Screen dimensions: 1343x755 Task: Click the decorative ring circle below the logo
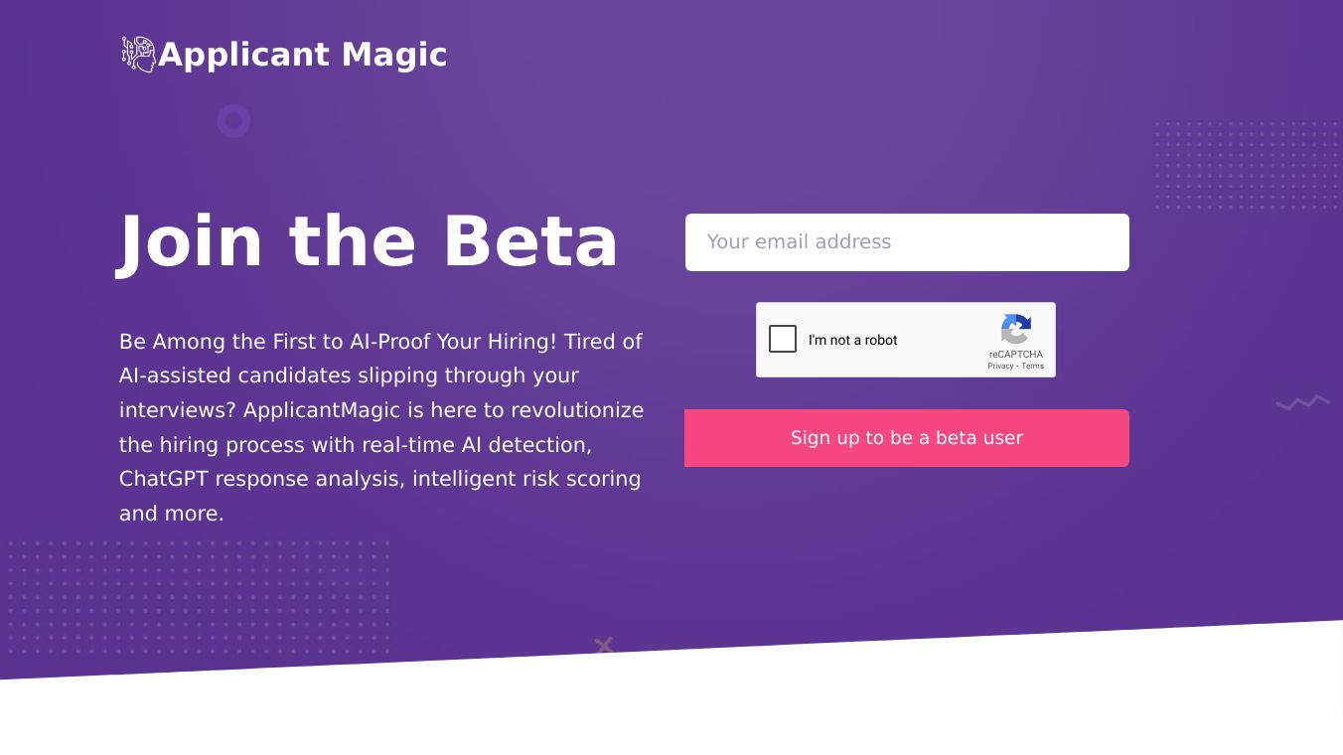tap(233, 121)
